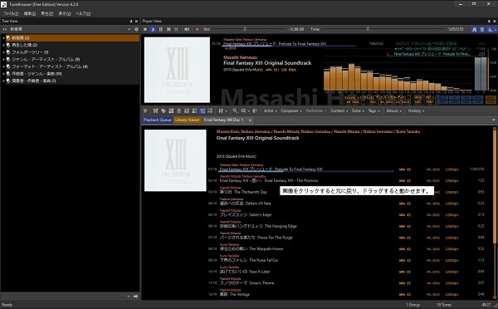Click the search magnifier icon
The height and width of the screenshot is (309, 498).
click(235, 110)
